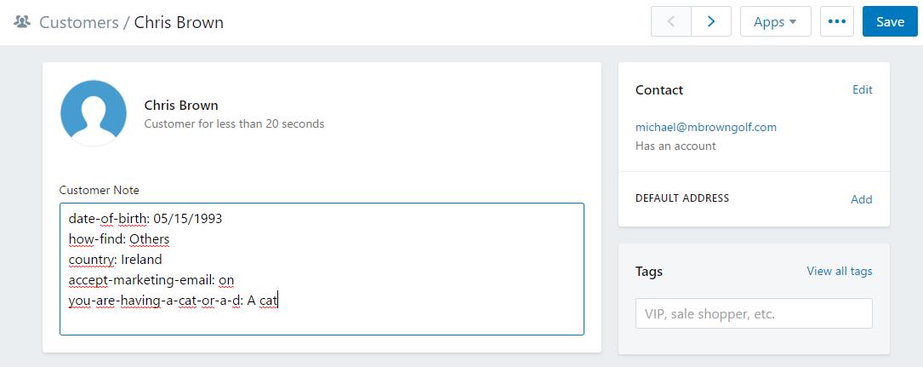Click the date-of-birth line in note
The height and width of the screenshot is (367, 923).
point(145,219)
